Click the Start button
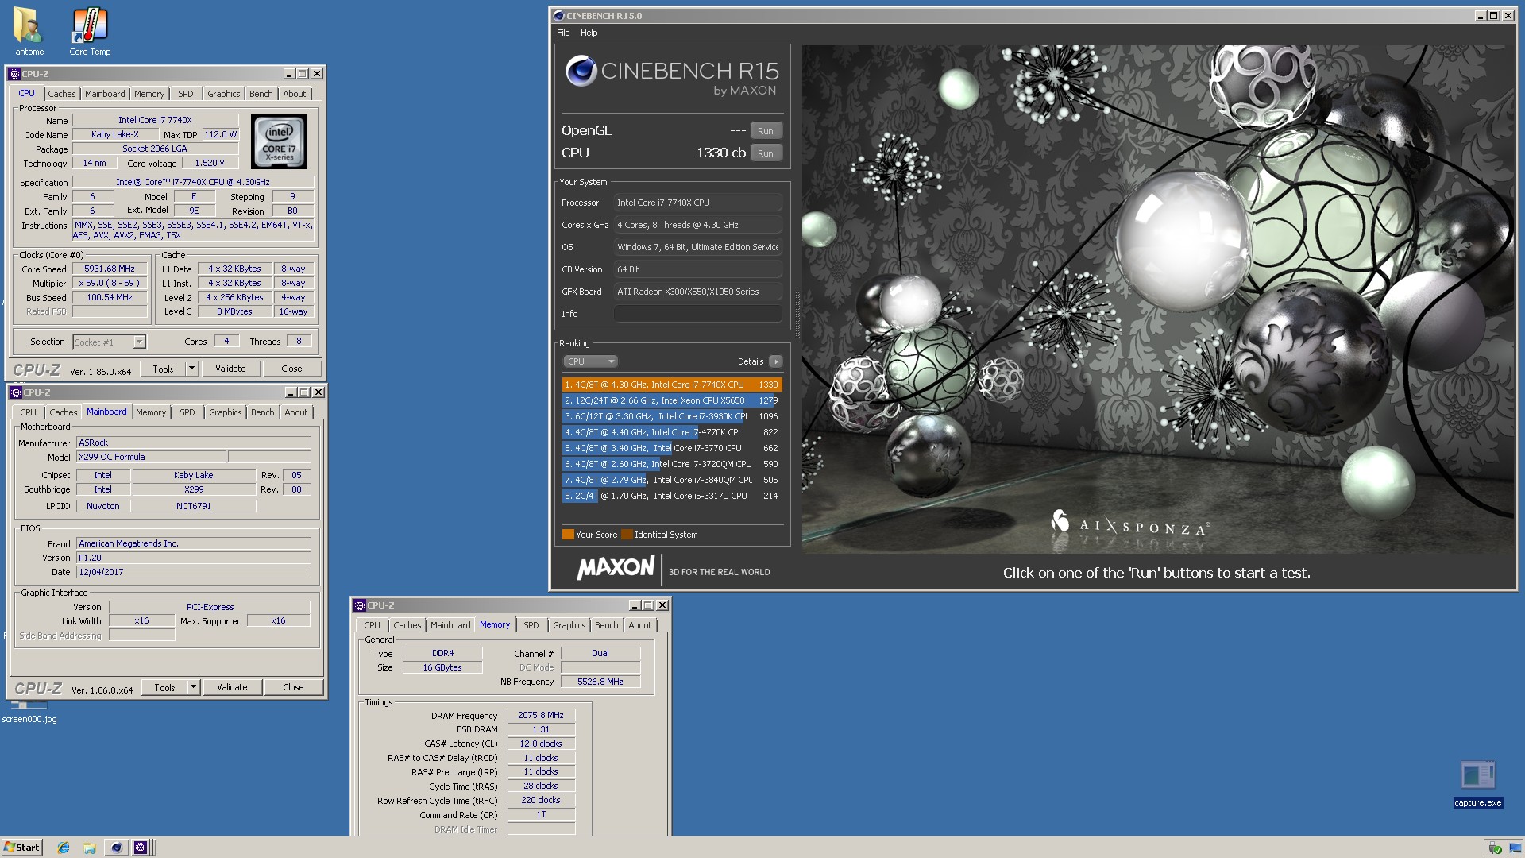 [x=21, y=848]
